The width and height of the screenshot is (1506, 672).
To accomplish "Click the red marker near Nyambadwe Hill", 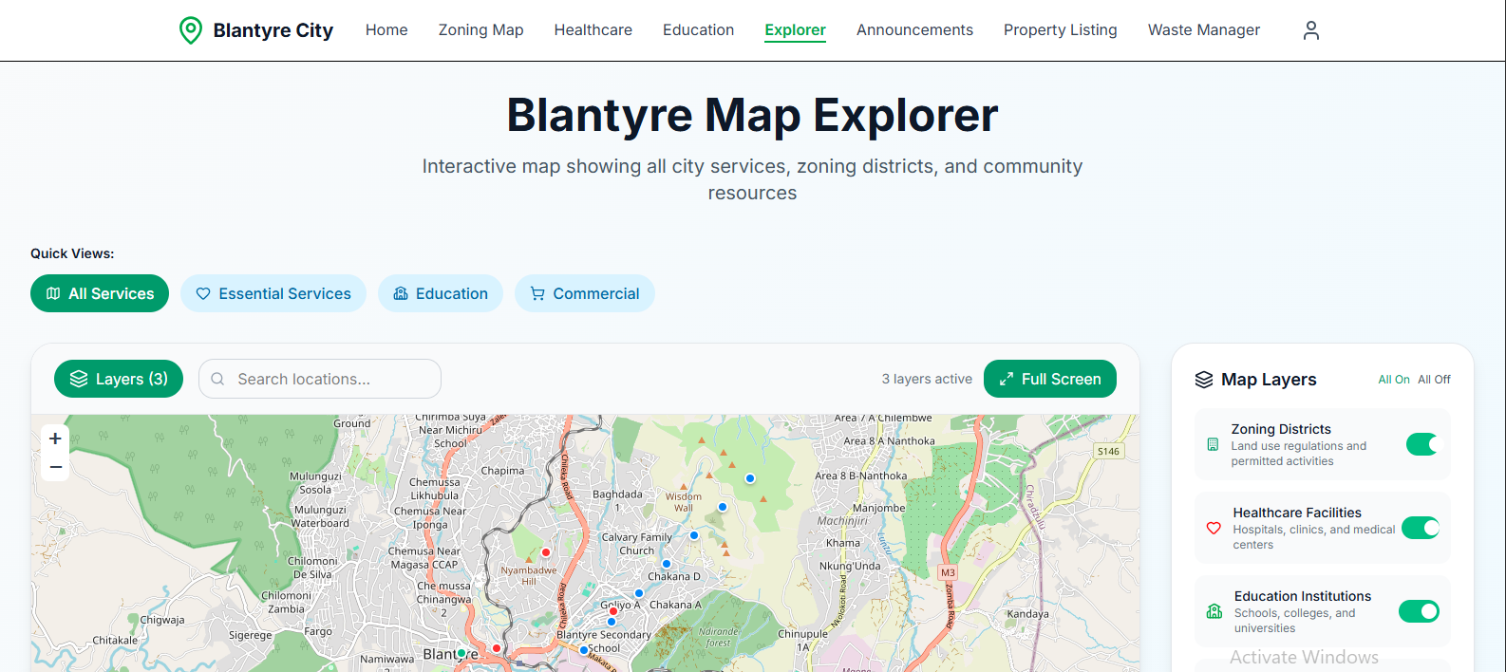I will tap(546, 552).
